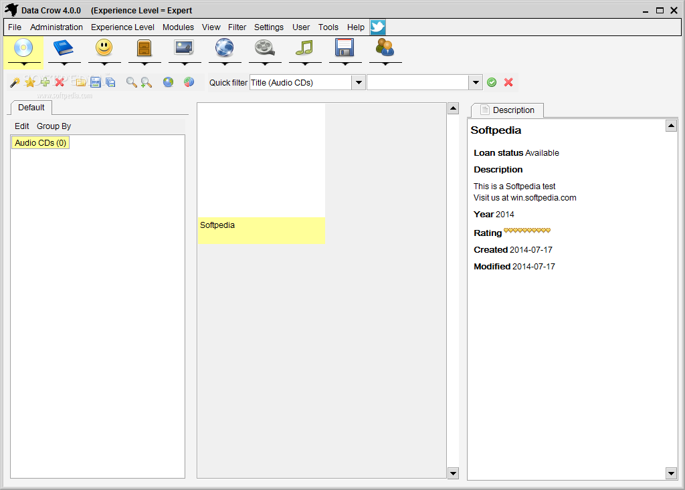Image resolution: width=685 pixels, height=490 pixels.
Task: Open the Music note module icon
Action: point(304,47)
